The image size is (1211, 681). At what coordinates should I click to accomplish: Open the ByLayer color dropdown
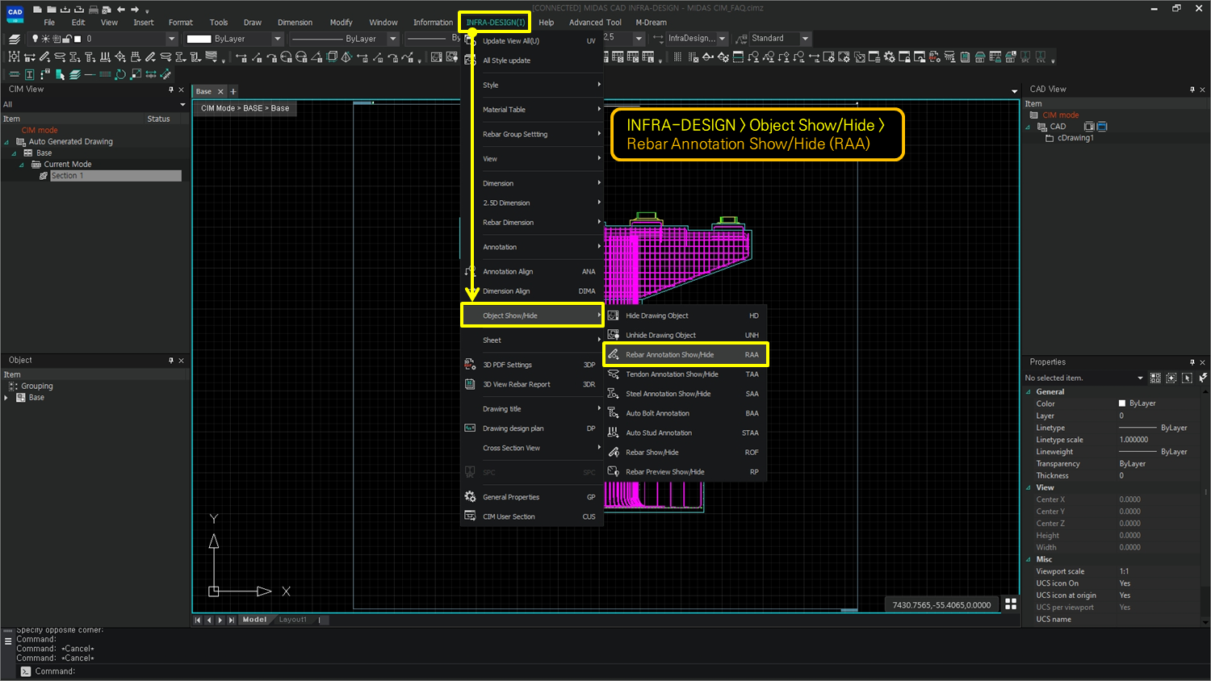278,39
